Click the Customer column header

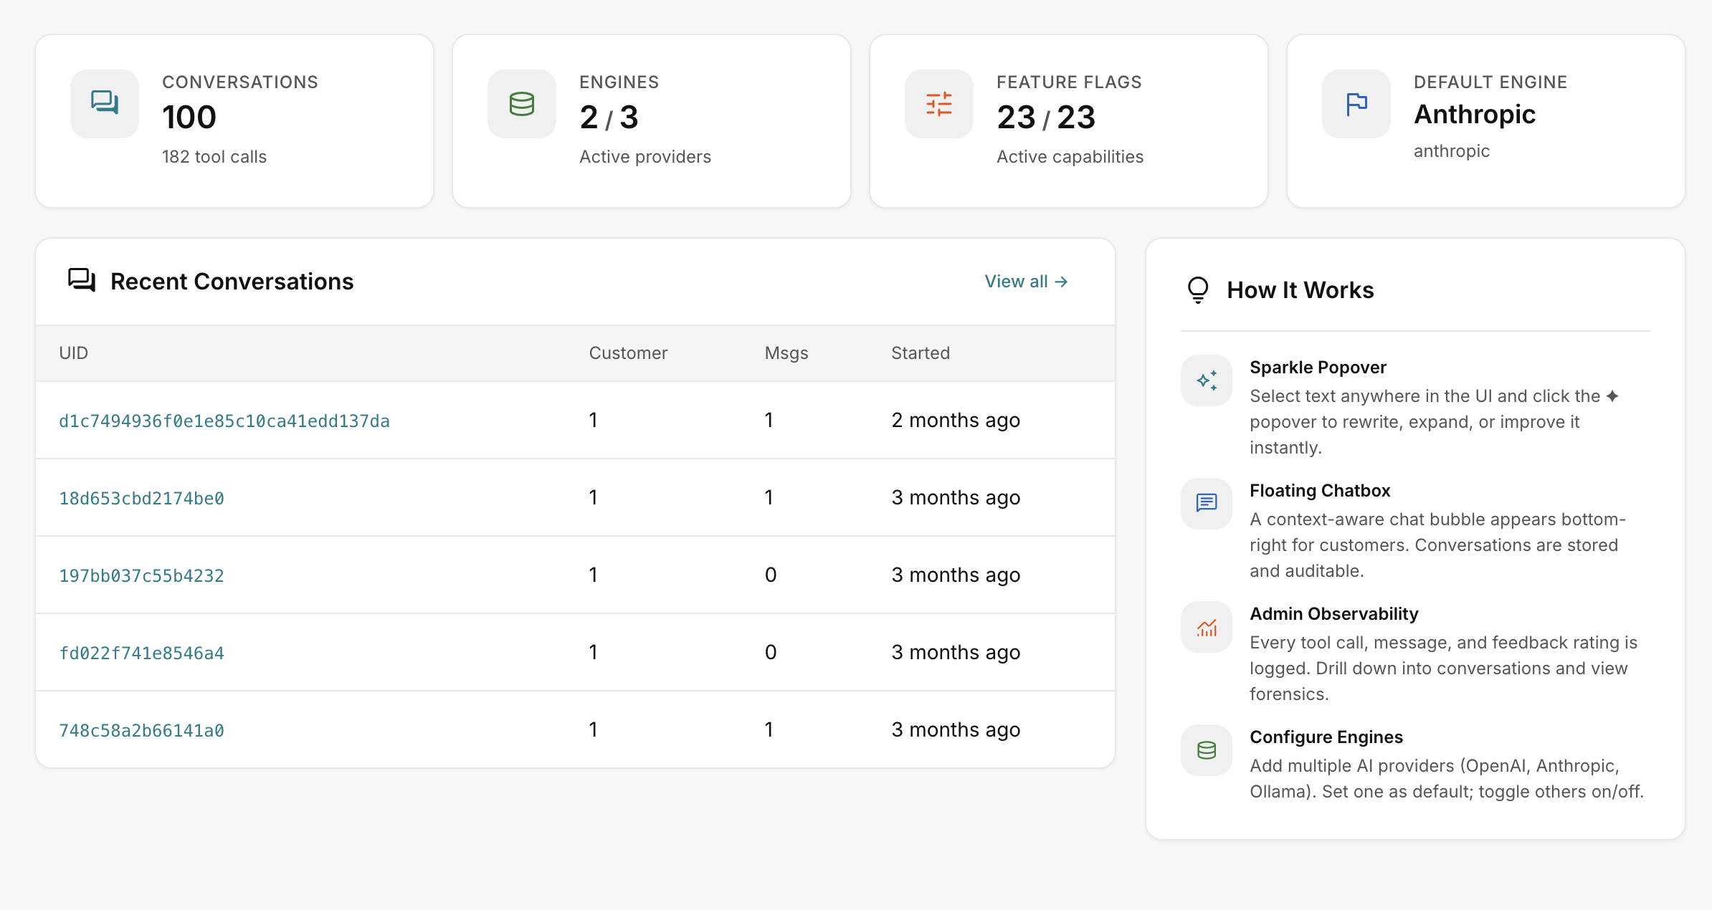(628, 353)
